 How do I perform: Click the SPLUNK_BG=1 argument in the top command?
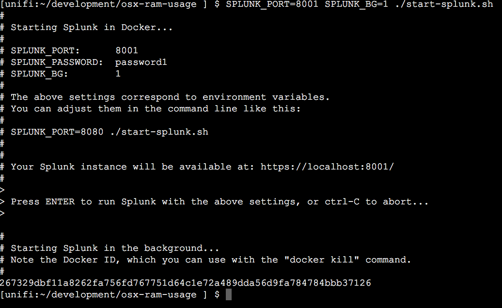coord(356,4)
